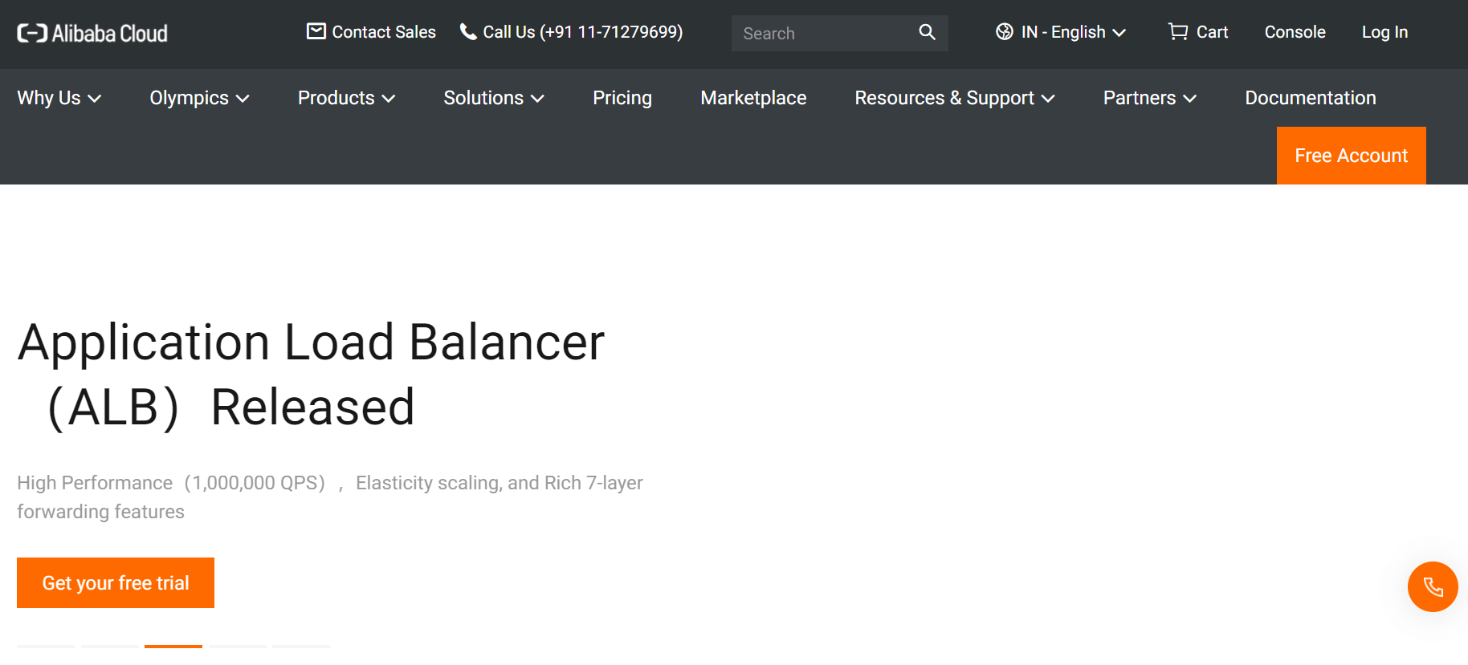Open the Documentation page
The image size is (1468, 665).
[1311, 98]
